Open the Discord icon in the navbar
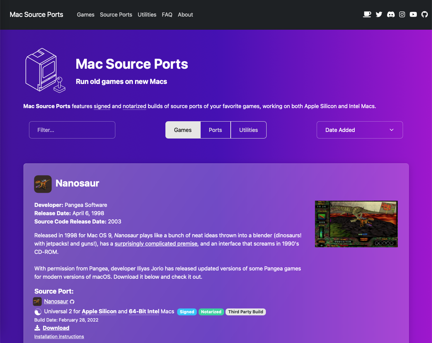 [391, 15]
